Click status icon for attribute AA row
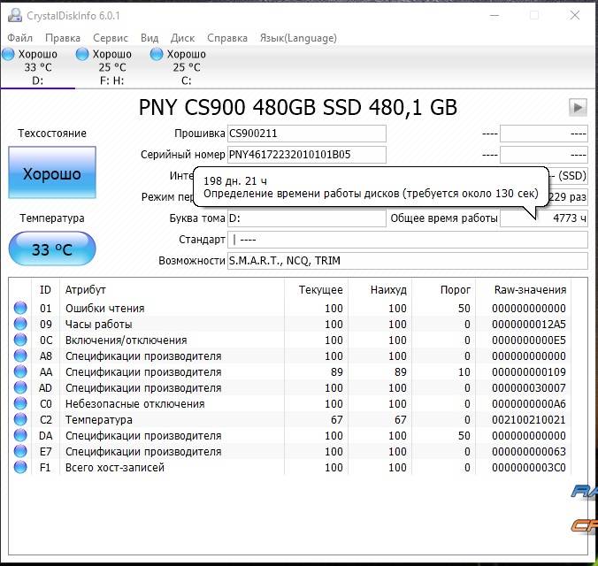This screenshot has width=598, height=566. 20,371
